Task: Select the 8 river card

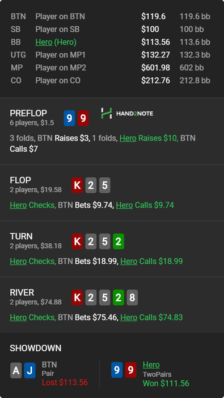Action: (132, 297)
